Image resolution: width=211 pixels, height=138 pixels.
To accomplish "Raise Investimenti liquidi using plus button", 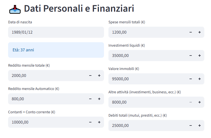I will tap(199, 56).
